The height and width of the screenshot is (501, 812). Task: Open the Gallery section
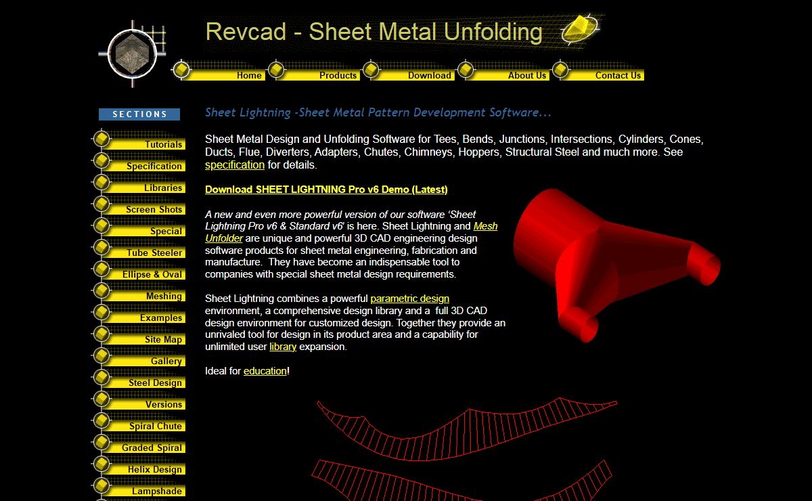click(x=166, y=361)
